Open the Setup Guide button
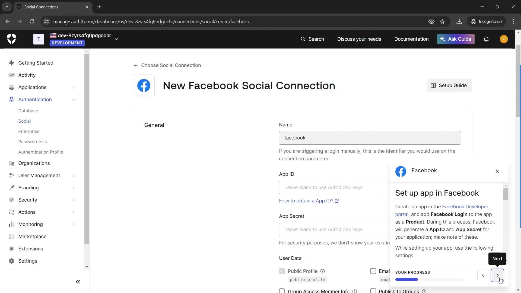 point(449,85)
